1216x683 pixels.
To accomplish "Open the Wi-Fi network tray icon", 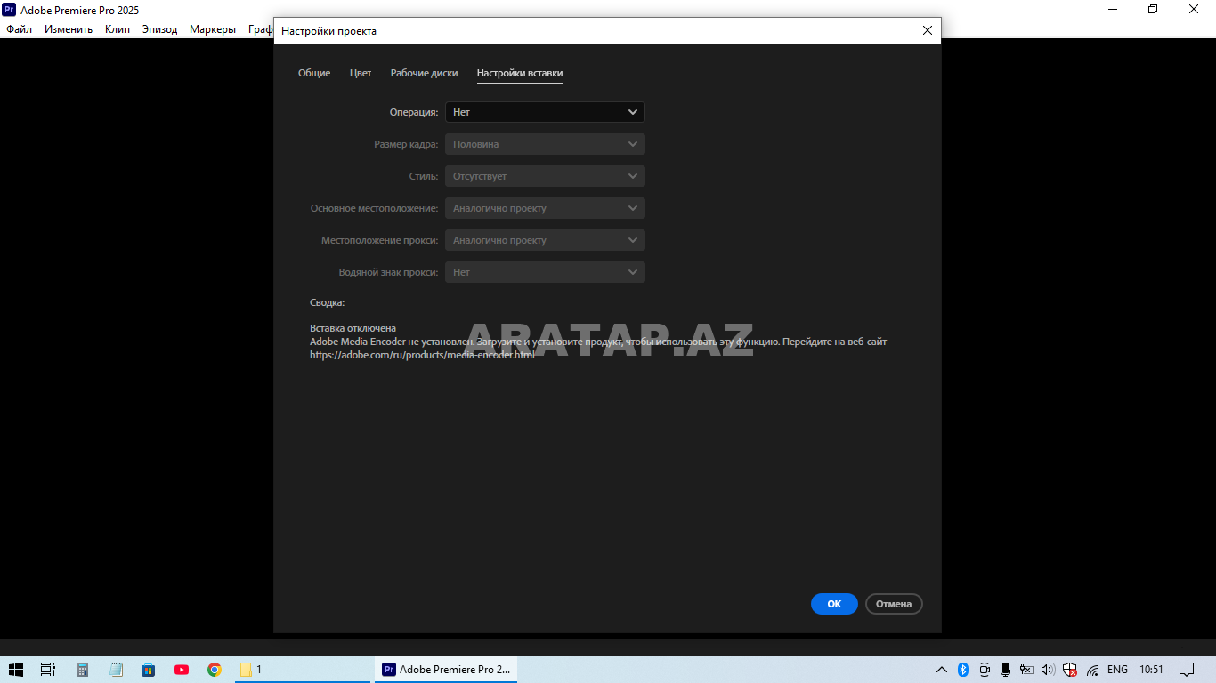I will [1092, 670].
